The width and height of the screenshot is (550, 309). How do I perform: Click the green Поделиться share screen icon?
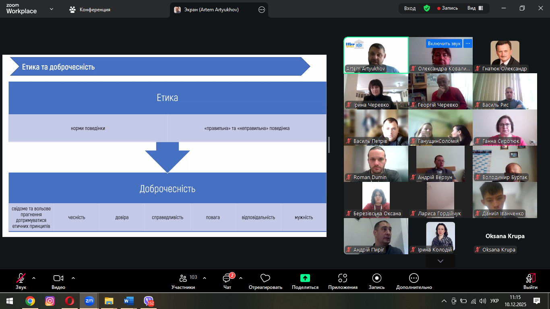tap(305, 278)
